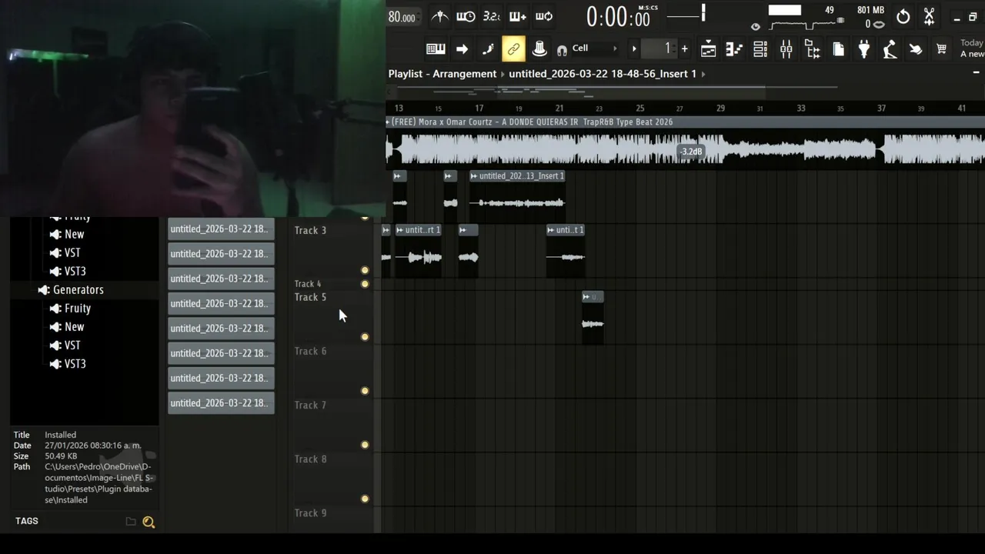Click the eye visualizer icon
The image size is (985, 554).
755,26
